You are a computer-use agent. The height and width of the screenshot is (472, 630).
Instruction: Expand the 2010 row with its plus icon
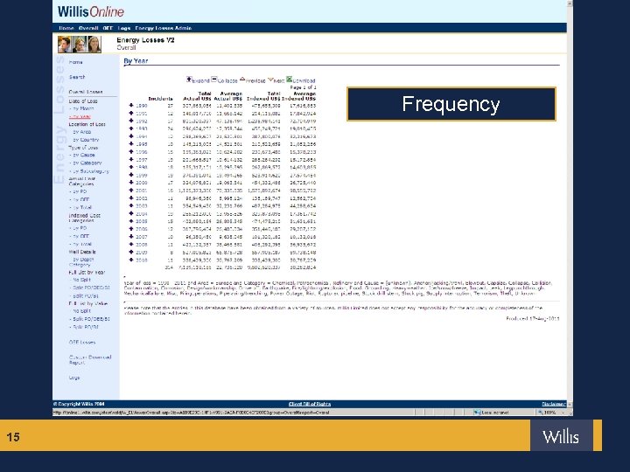(x=131, y=260)
